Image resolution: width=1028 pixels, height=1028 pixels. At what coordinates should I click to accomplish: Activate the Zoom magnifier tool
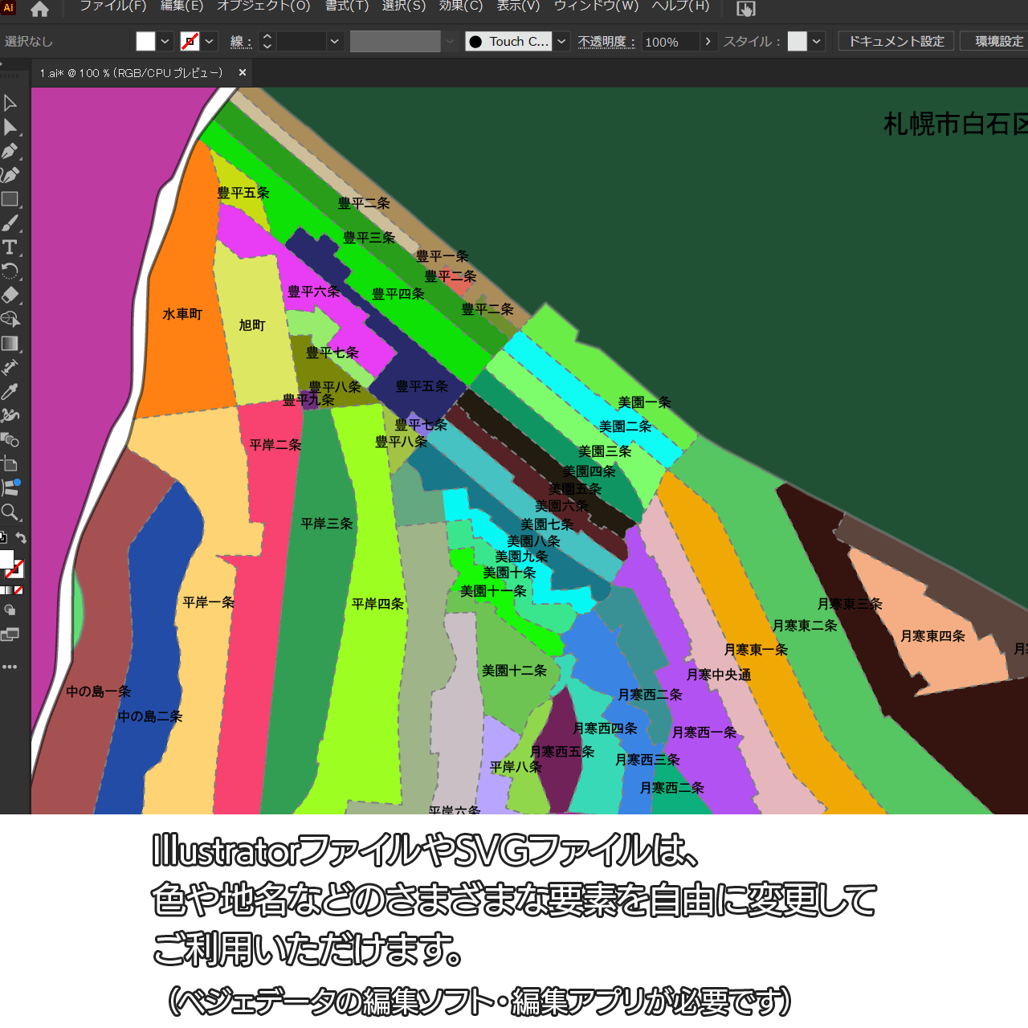tap(10, 512)
